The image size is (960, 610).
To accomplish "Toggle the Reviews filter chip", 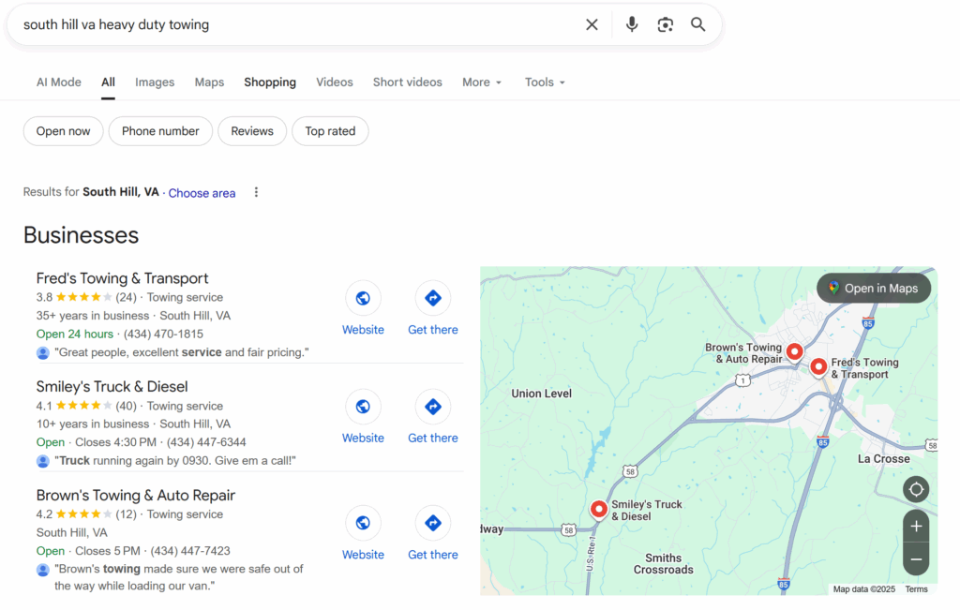I will [252, 131].
